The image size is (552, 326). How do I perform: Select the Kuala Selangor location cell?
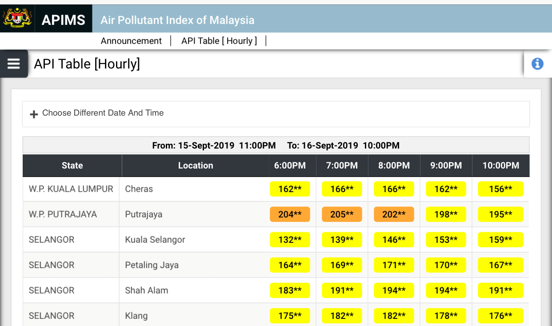[x=155, y=240]
